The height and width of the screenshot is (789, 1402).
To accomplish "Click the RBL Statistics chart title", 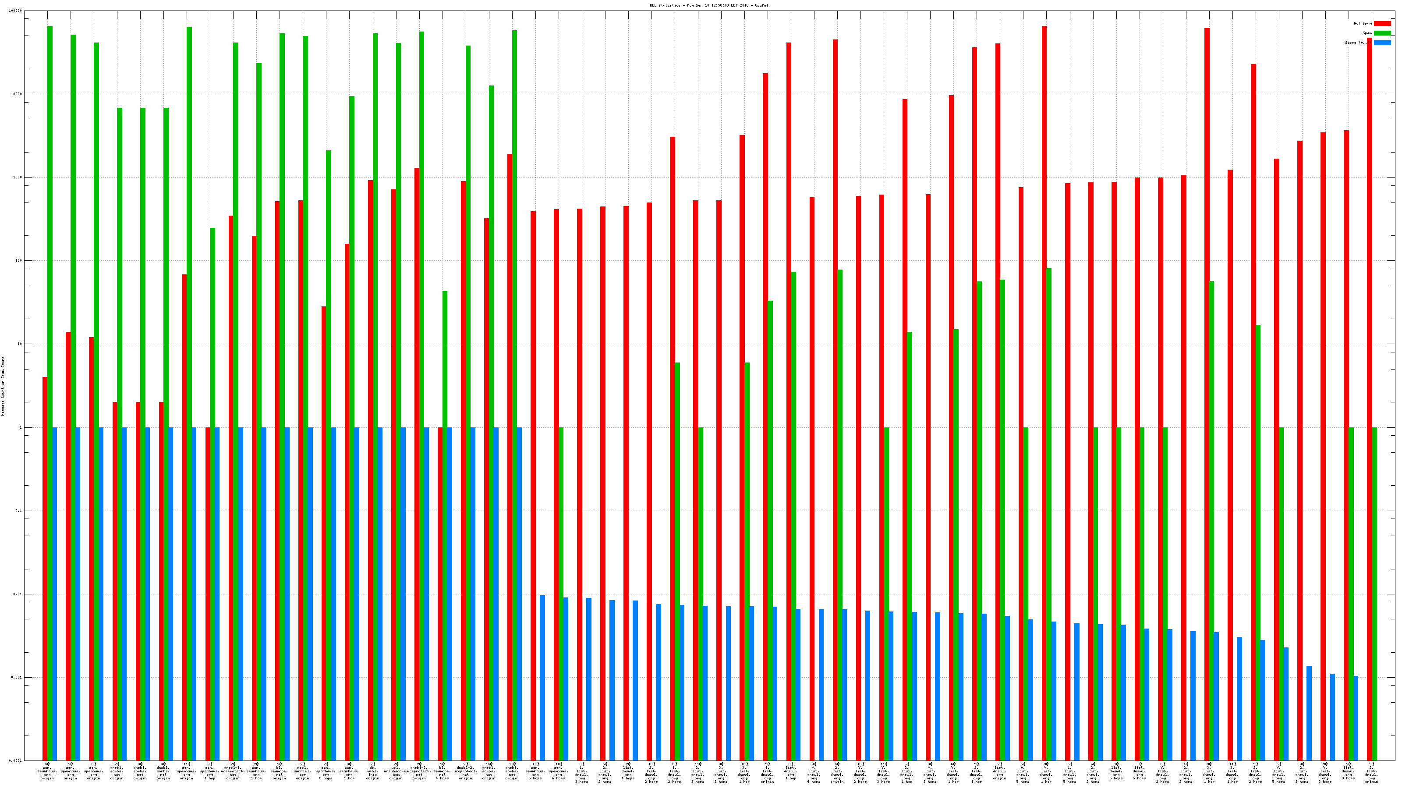I will [708, 5].
